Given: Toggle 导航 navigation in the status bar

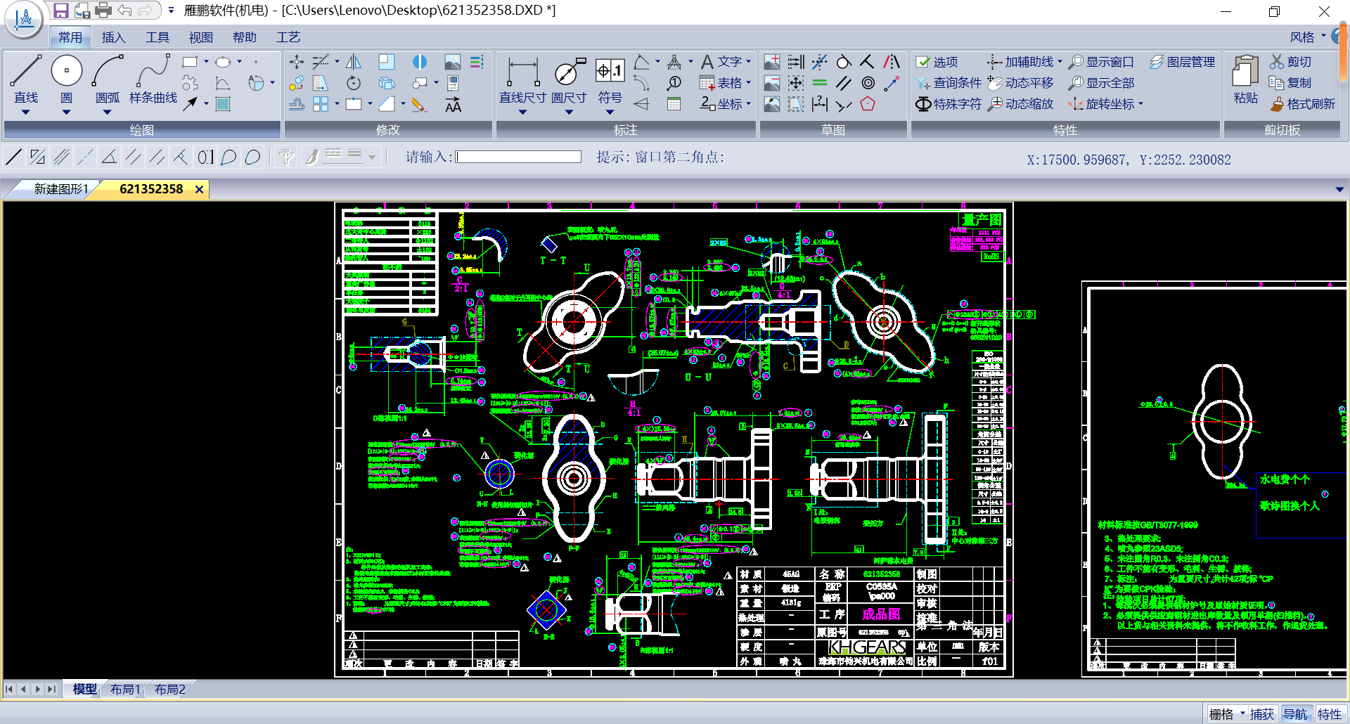Looking at the screenshot, I should click(1295, 714).
